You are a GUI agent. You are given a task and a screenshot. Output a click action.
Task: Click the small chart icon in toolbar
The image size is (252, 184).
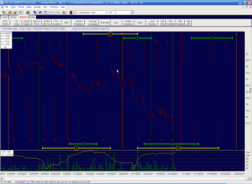click(64, 13)
